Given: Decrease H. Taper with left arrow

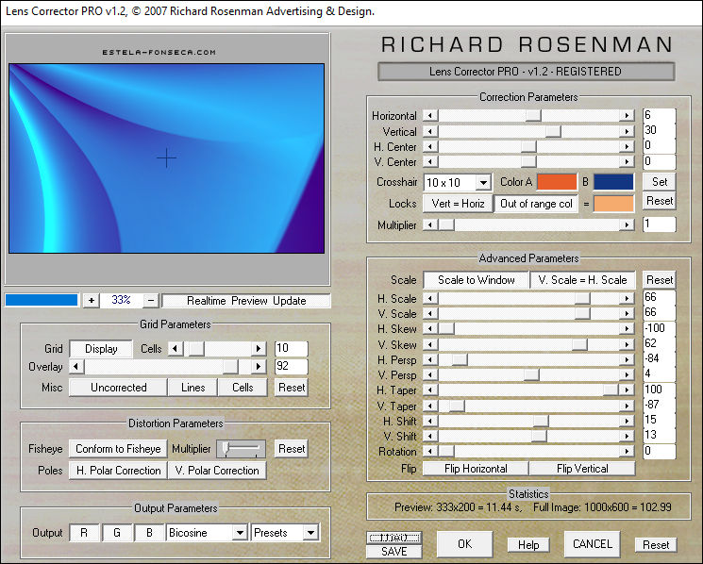Looking at the screenshot, I should [430, 390].
